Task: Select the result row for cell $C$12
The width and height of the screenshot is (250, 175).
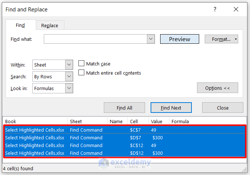Action: (125, 145)
